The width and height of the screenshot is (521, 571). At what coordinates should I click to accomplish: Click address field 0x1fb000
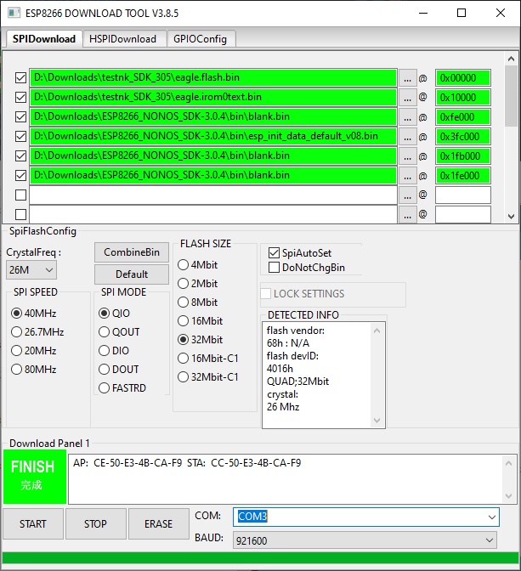coord(463,156)
